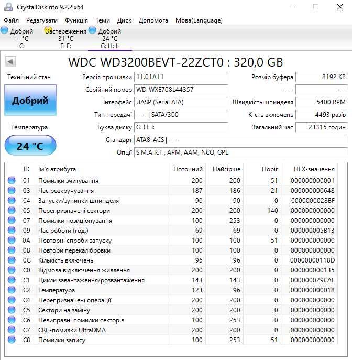352x360 pixels.
Task: Click HEX value 000000029CAE
Action: (313, 280)
